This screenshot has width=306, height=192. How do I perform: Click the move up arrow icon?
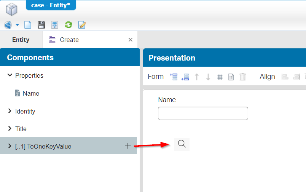pyautogui.click(x=197, y=77)
